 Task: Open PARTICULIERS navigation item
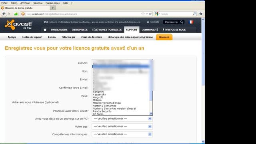pos(59,30)
